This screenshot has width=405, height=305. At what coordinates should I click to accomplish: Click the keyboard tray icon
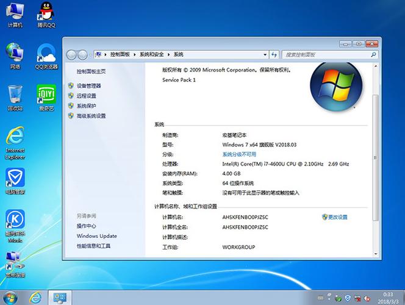point(320,298)
